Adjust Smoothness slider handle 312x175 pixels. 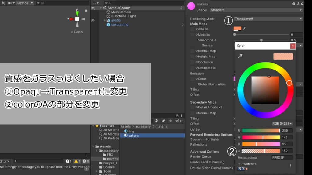point(261,40)
